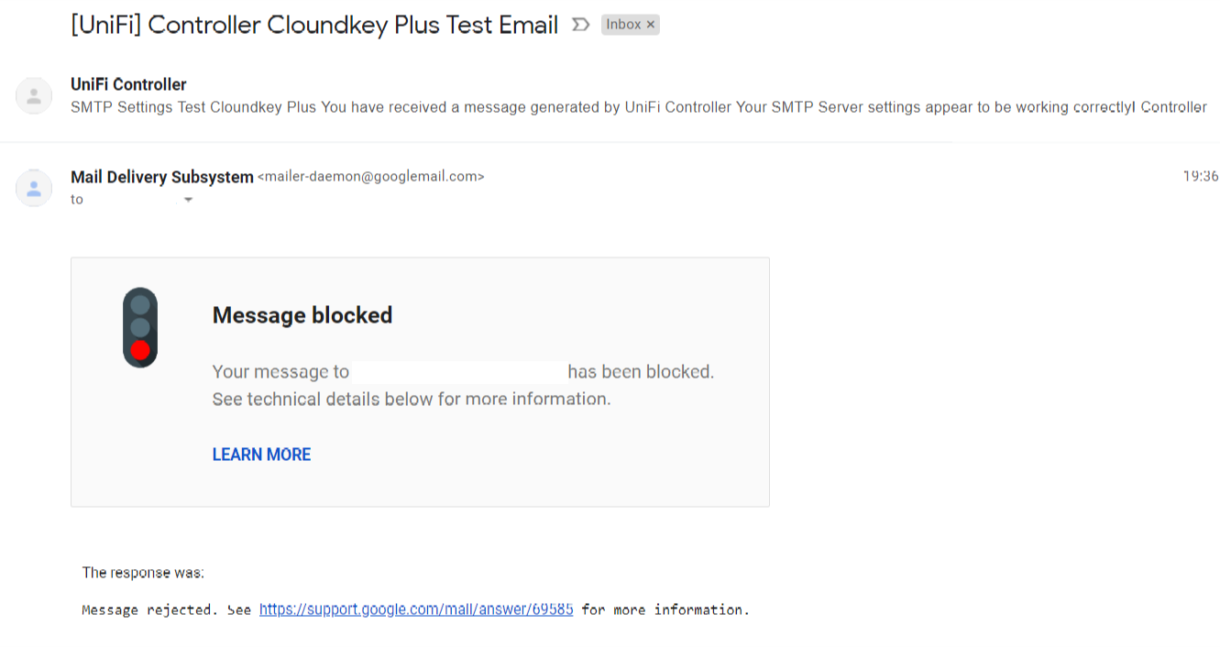Image resolution: width=1220 pixels, height=647 pixels.
Task: Click the 19:36 message timestamp
Action: tap(1200, 177)
